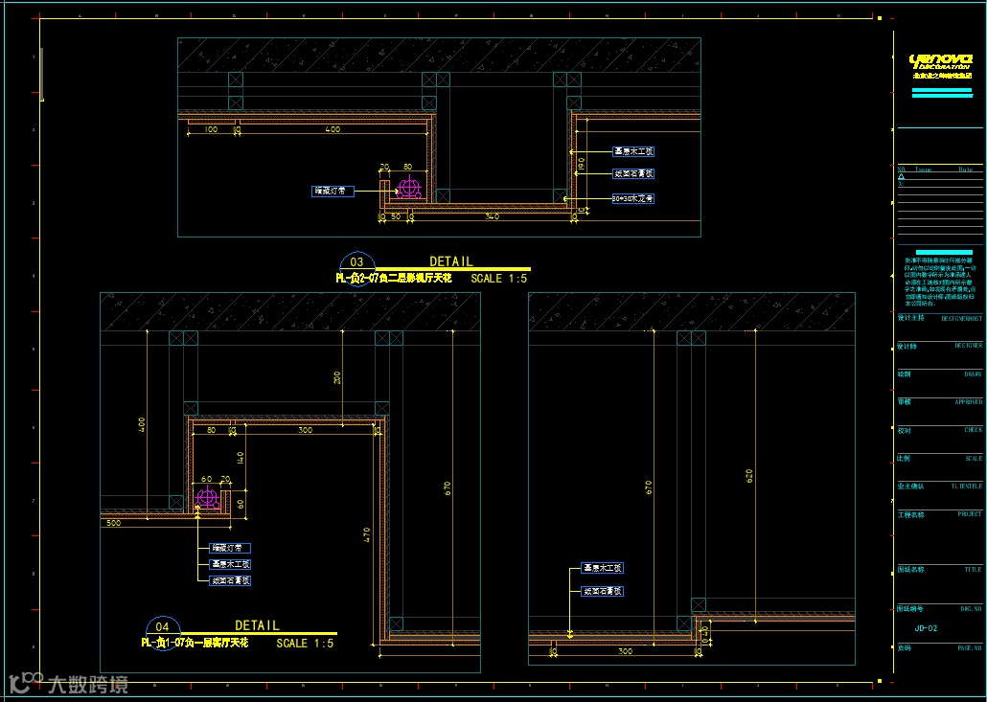This screenshot has height=702, width=987.
Task: Select the PAGE.NO title block field
Action: [x=939, y=647]
